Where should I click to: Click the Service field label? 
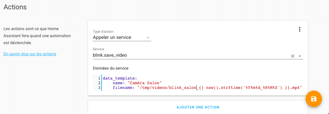(x=98, y=49)
